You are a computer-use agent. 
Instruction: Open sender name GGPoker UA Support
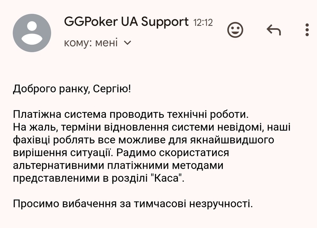[x=126, y=22]
